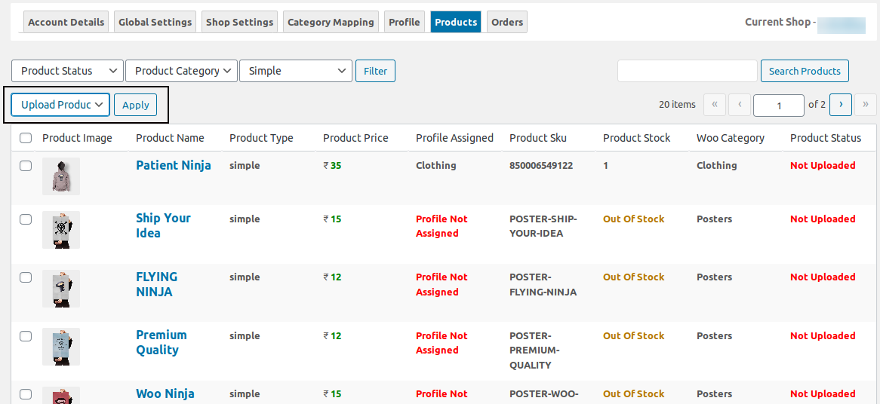Check the Woo Ninja row checkbox
880x404 pixels.
click(26, 394)
